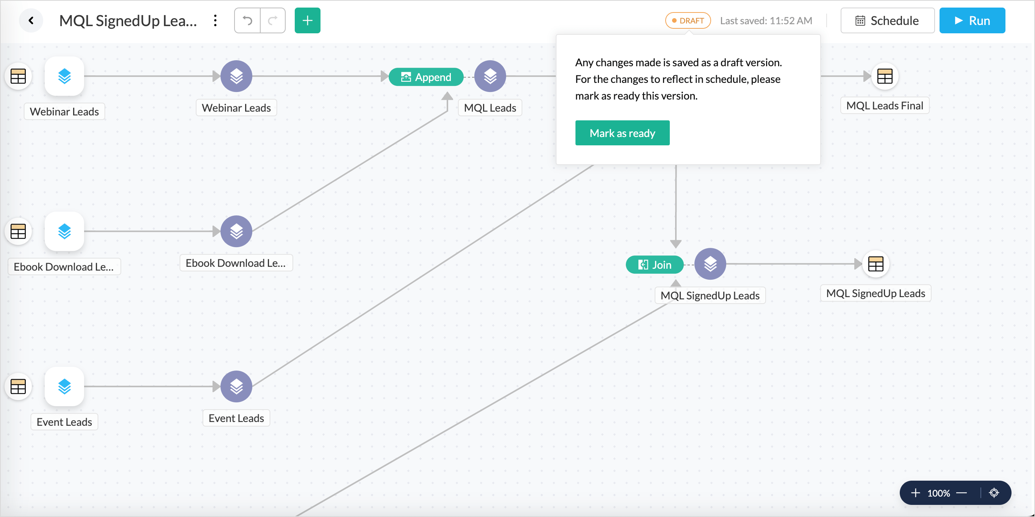Add a new item with green plus button
The height and width of the screenshot is (517, 1035).
(x=307, y=20)
